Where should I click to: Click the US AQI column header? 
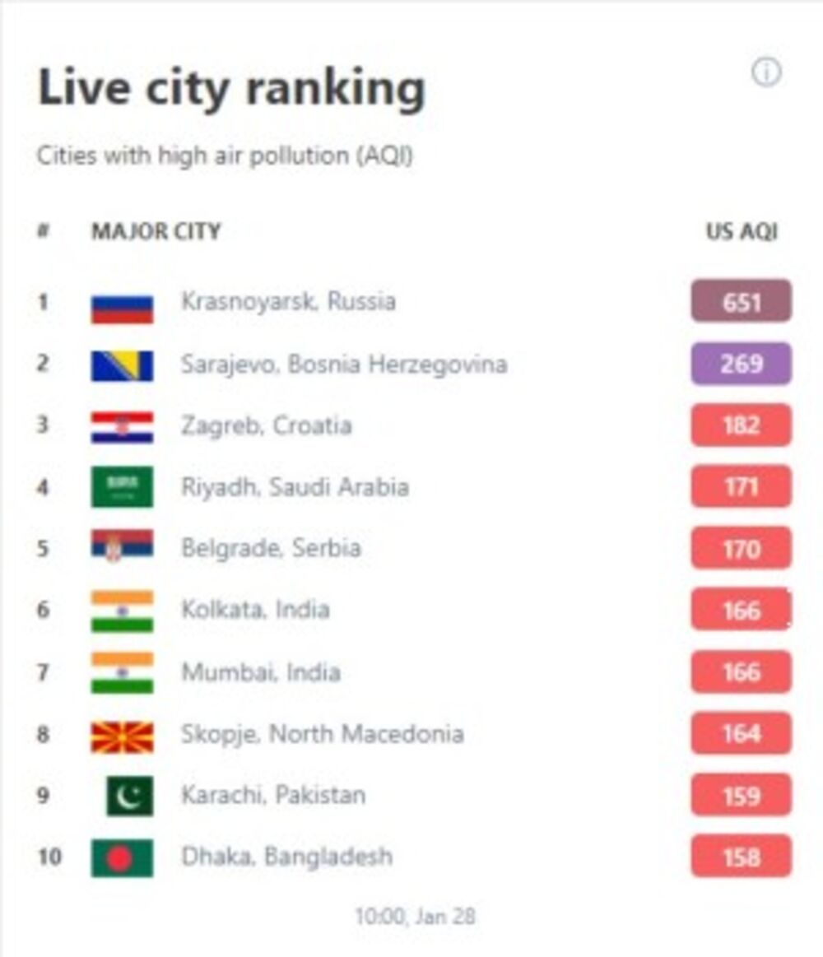click(x=741, y=231)
